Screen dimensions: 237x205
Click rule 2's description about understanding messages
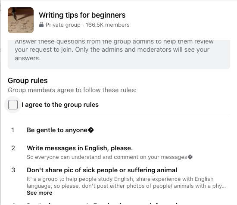(107, 157)
